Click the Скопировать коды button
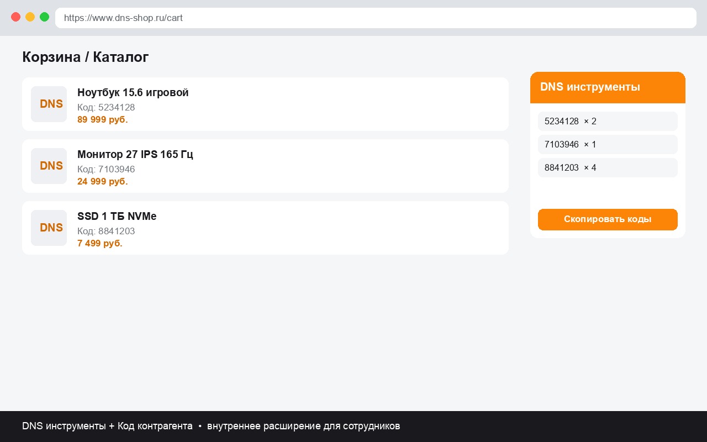Screen dimensions: 707x442 (x=608, y=219)
